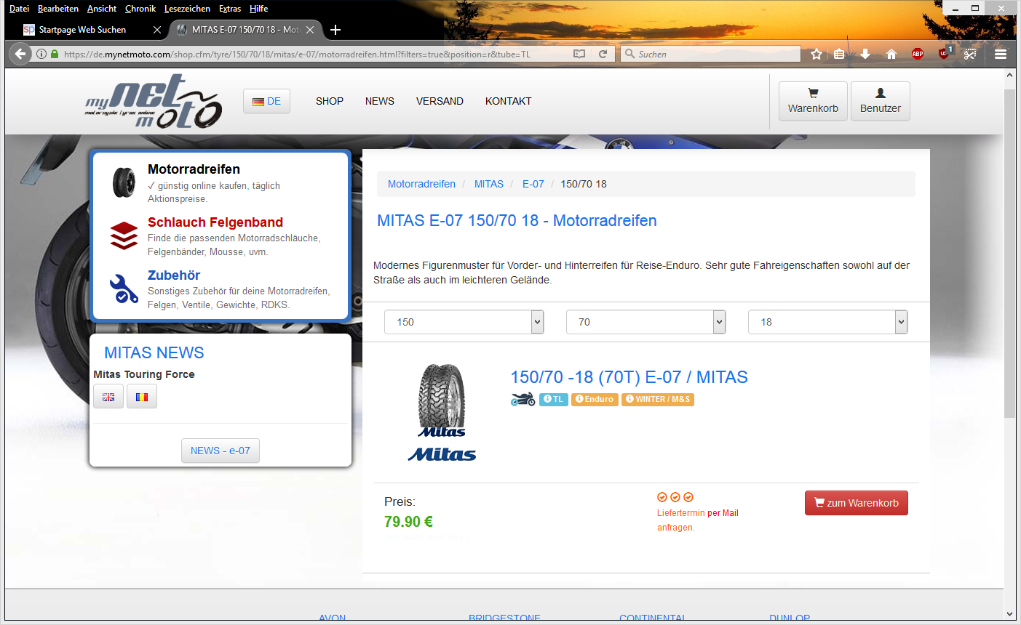
Task: Add tyre via zum Warenkorb button
Action: (x=857, y=503)
